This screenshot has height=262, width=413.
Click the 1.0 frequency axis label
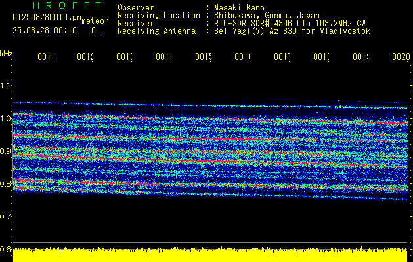[x=5, y=119]
